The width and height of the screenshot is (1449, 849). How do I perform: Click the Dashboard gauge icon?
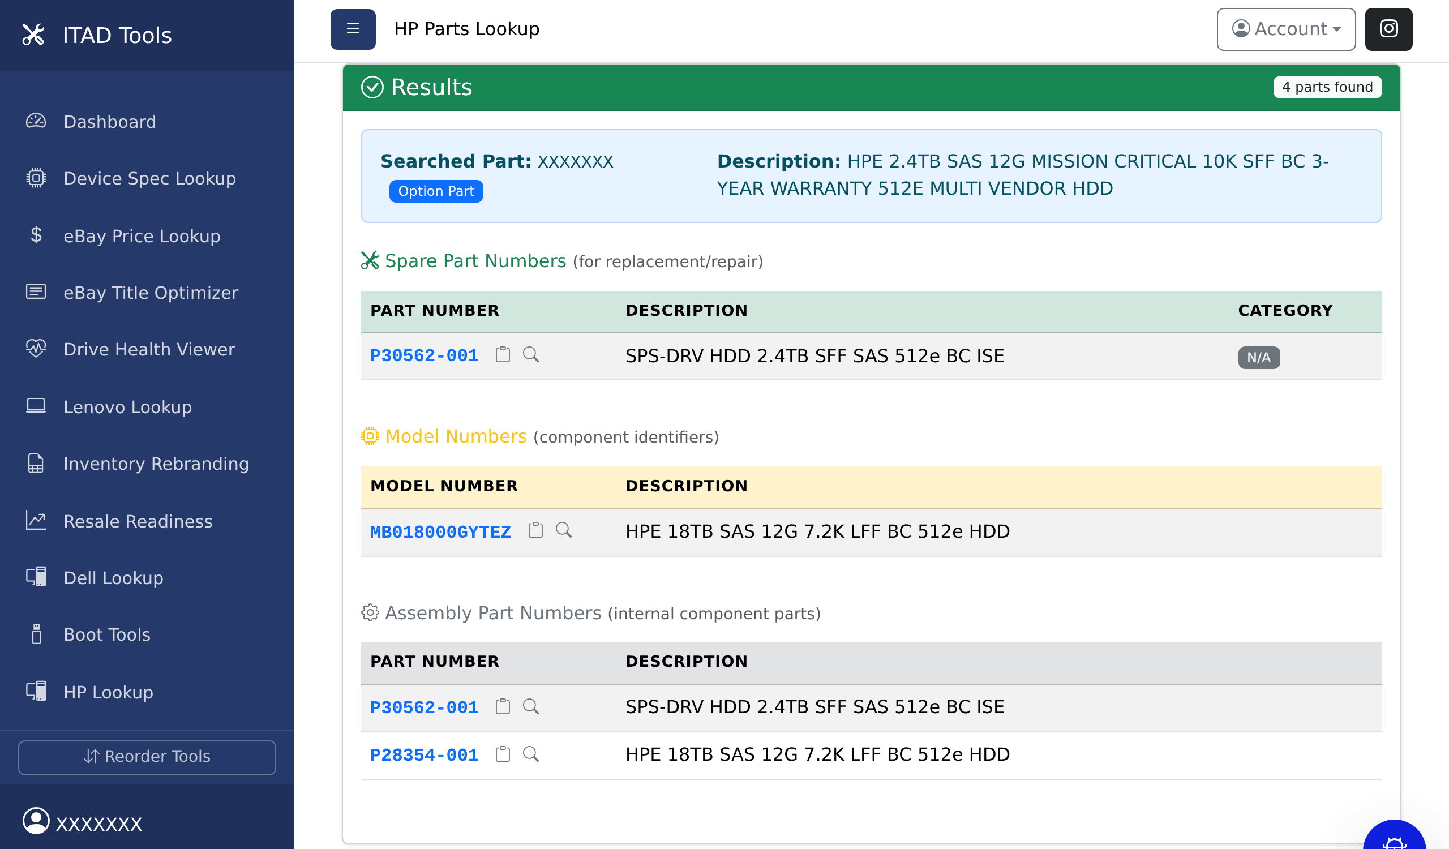[36, 121]
